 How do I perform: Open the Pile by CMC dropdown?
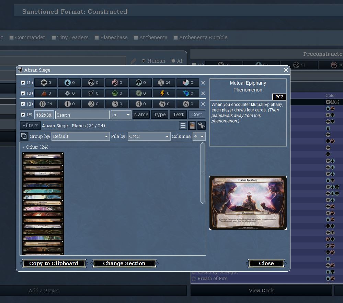[149, 137]
